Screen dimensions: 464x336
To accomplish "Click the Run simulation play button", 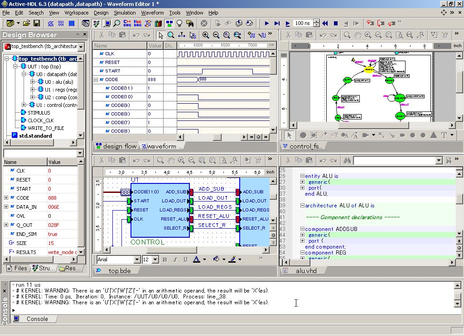I will 266,23.
